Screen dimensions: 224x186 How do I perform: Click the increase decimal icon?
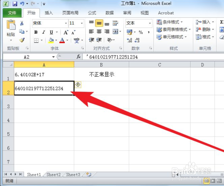coord(129,40)
